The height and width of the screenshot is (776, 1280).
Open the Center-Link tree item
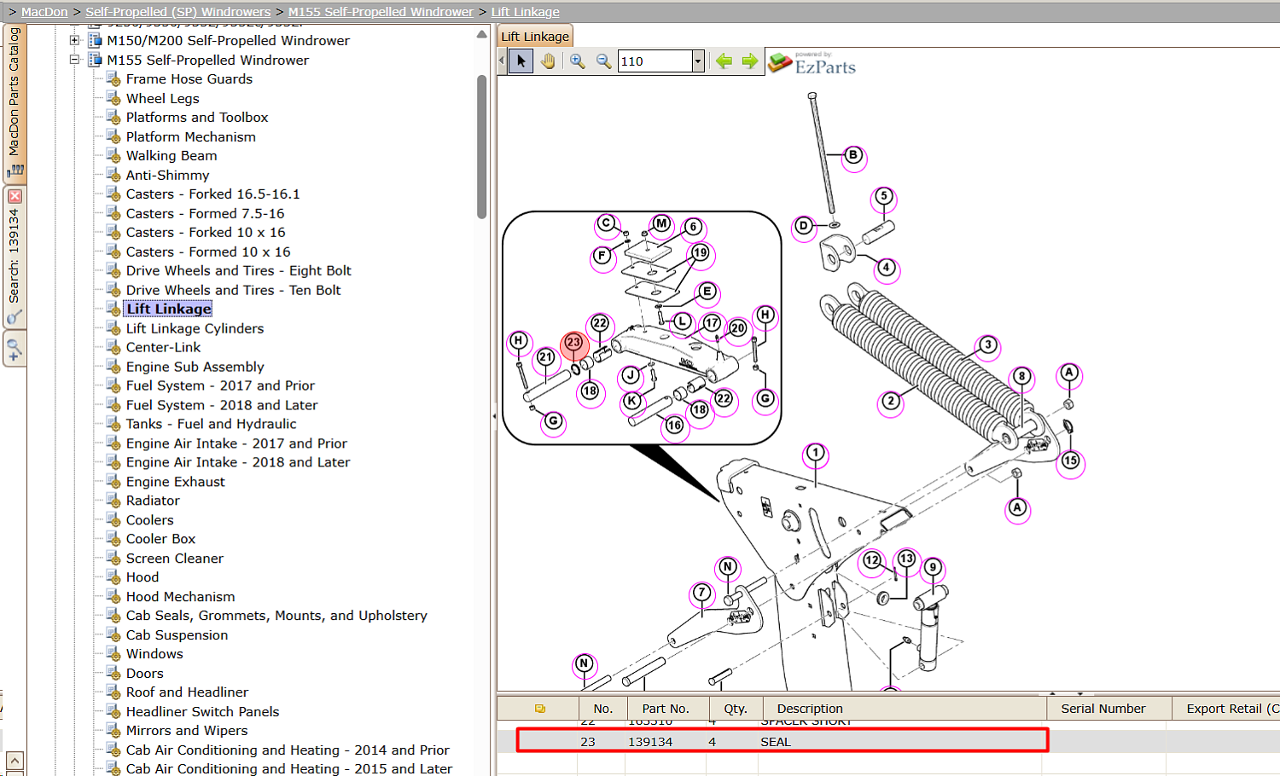[x=163, y=347]
